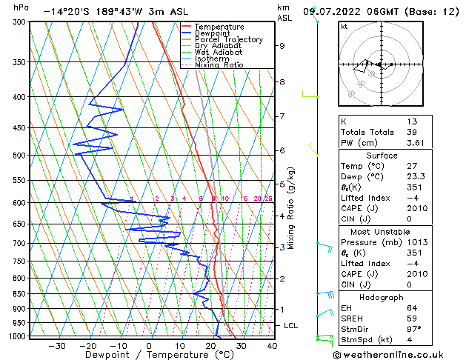Click the K index value 13
Screen dimensions: 466x360
(x=412, y=121)
